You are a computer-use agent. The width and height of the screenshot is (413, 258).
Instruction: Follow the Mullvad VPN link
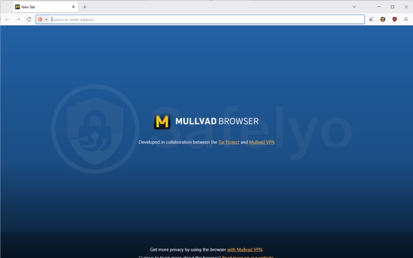coord(262,142)
